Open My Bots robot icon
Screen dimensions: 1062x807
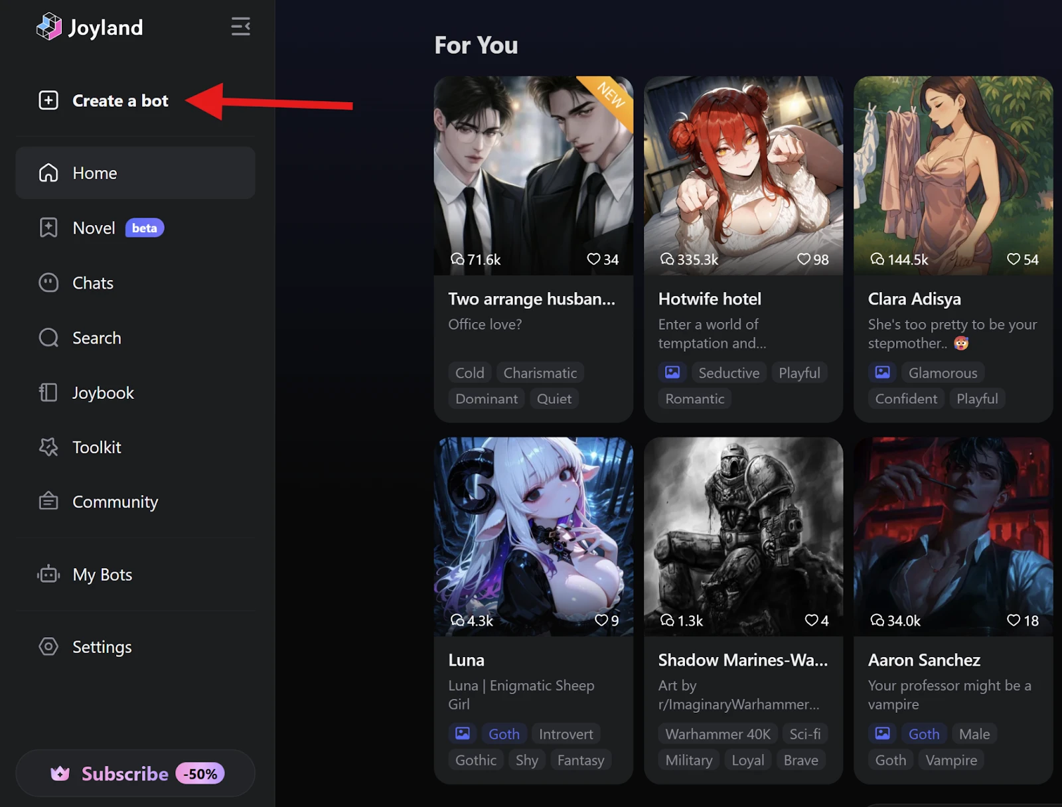(x=48, y=575)
